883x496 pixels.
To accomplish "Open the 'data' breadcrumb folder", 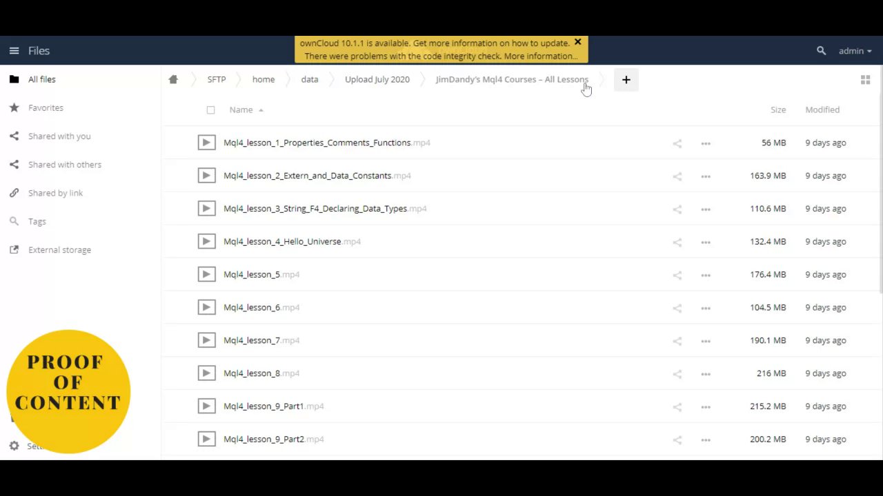I will coord(310,79).
